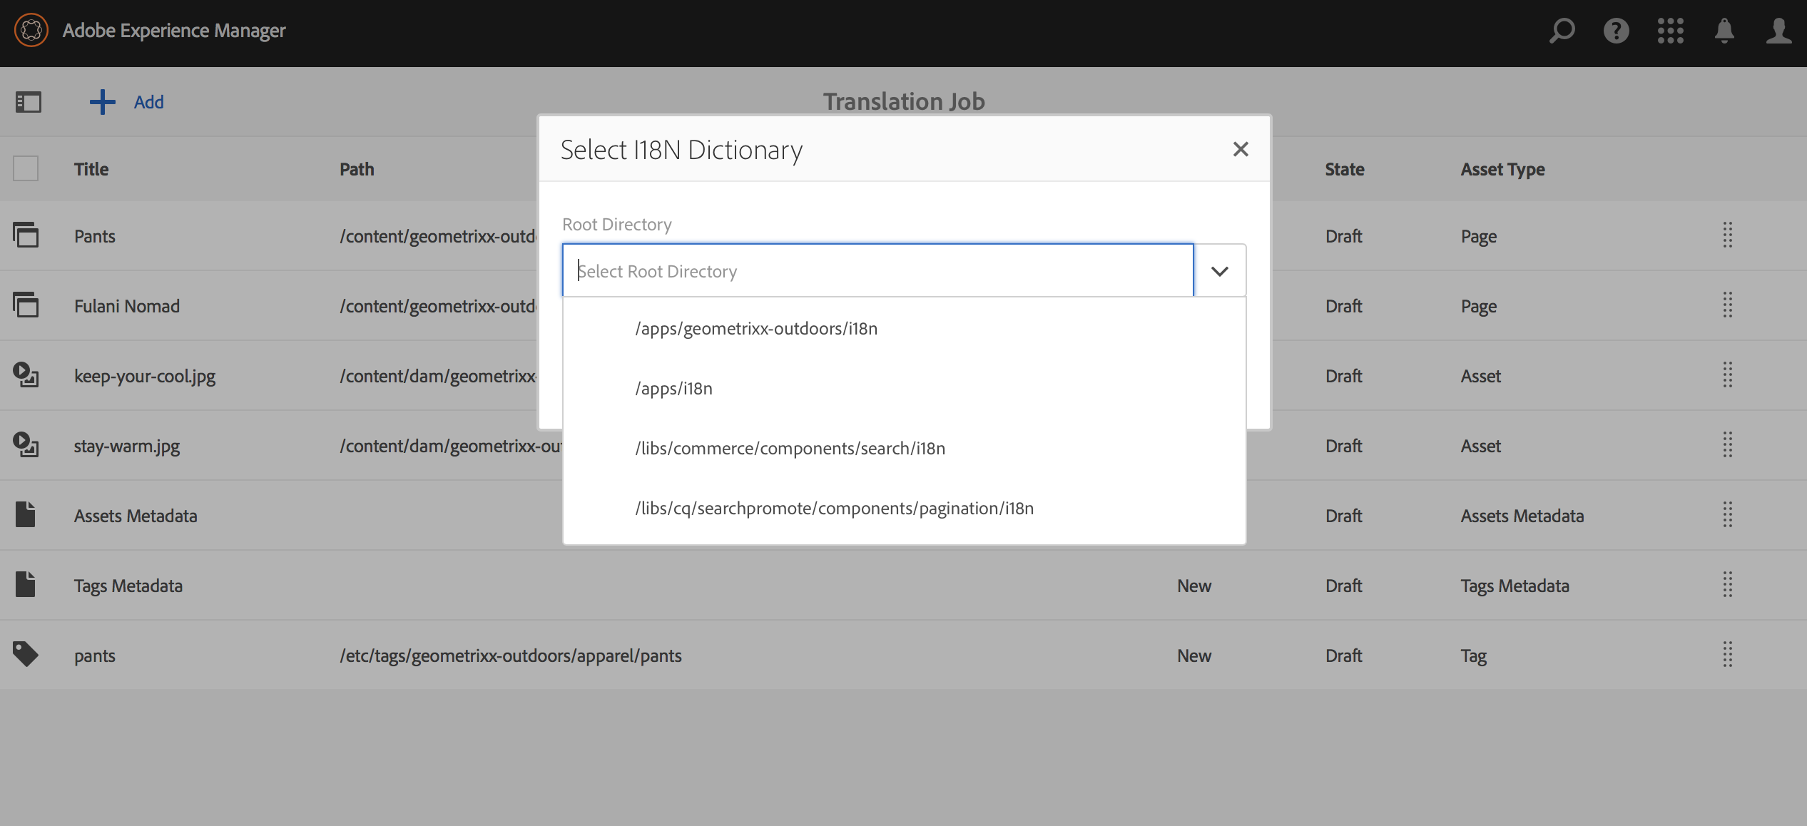The image size is (1807, 826).
Task: Select the pants tag icon
Action: point(26,655)
